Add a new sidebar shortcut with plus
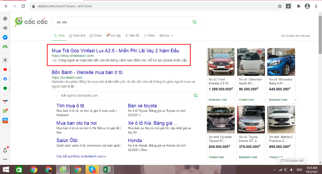This screenshot has height=174, width=322. pyautogui.click(x=5, y=60)
